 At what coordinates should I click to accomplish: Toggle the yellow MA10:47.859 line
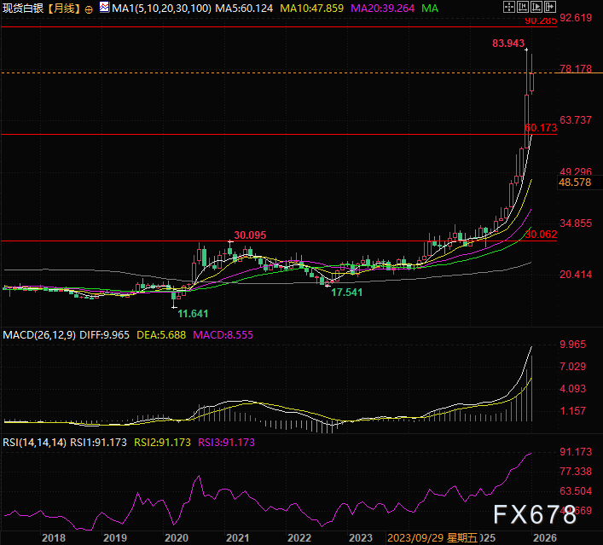pyautogui.click(x=307, y=9)
